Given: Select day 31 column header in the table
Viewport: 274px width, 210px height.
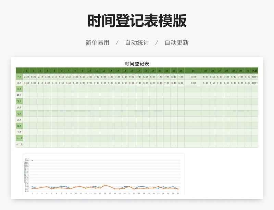Looking at the screenshot, I should pos(248,71).
